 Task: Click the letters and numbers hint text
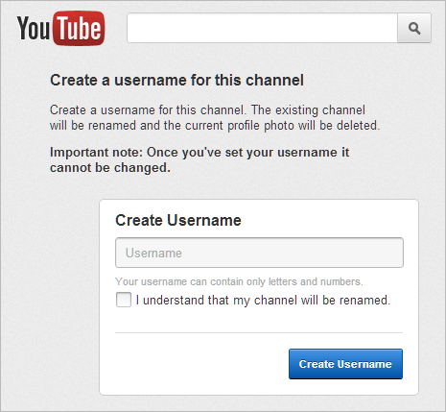[239, 281]
